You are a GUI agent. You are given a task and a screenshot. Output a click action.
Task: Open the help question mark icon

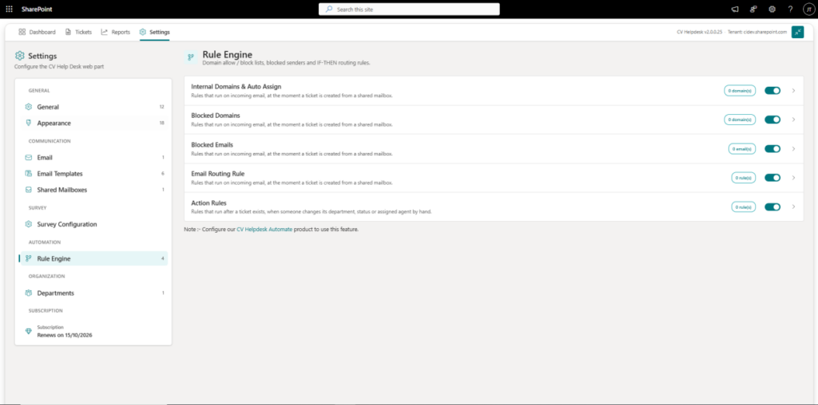click(x=790, y=9)
